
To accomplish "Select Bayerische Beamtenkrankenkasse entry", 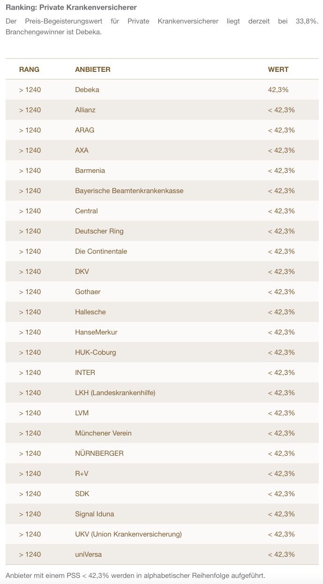I will pos(129,191).
